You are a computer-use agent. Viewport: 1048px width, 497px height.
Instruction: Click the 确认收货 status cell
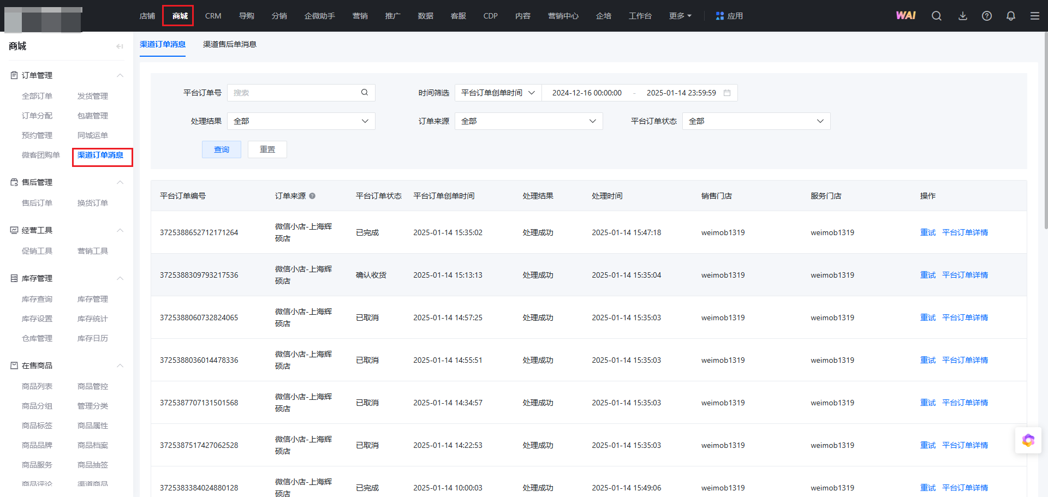pos(371,275)
